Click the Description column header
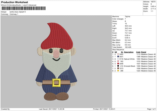The height and width of the screenshot is (111, 157). pyautogui.click(x=129, y=52)
